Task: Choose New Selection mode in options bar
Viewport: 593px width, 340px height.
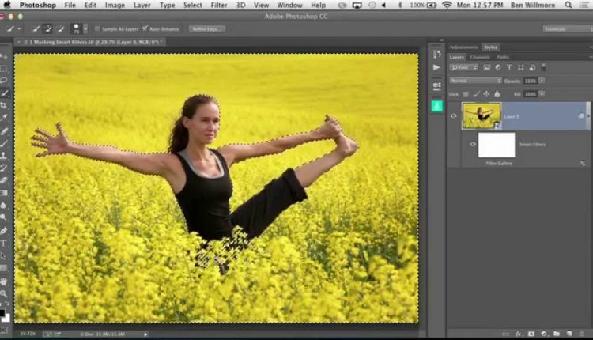Action: 36,28
